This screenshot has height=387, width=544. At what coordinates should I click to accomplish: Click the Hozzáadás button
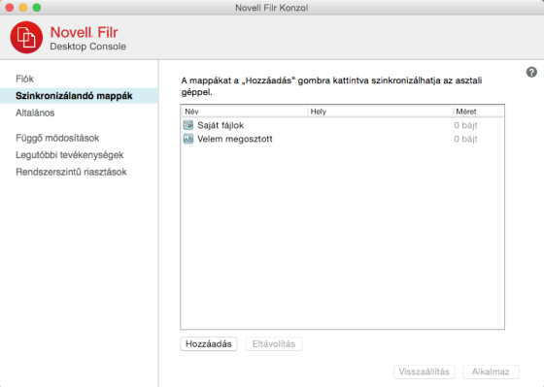pyautogui.click(x=209, y=343)
